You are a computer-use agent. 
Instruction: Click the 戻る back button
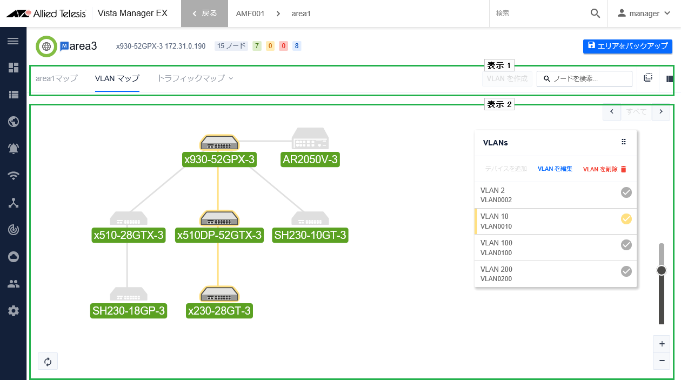click(x=204, y=14)
